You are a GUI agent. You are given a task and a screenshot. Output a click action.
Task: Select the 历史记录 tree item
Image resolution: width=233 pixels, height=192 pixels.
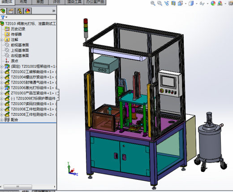(18, 29)
